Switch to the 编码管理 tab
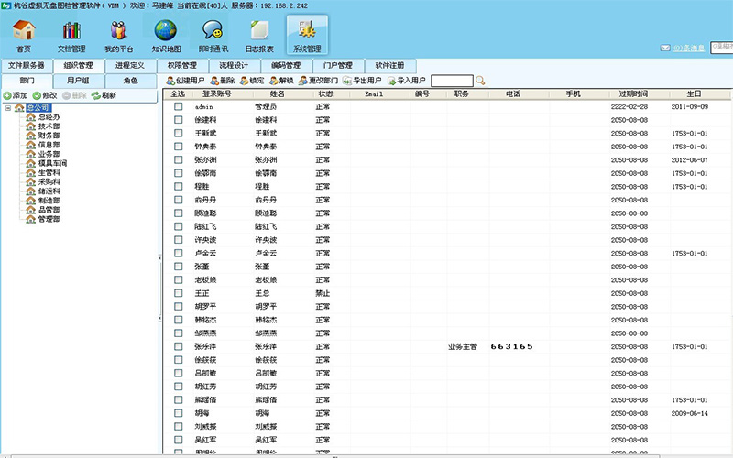 click(286, 65)
